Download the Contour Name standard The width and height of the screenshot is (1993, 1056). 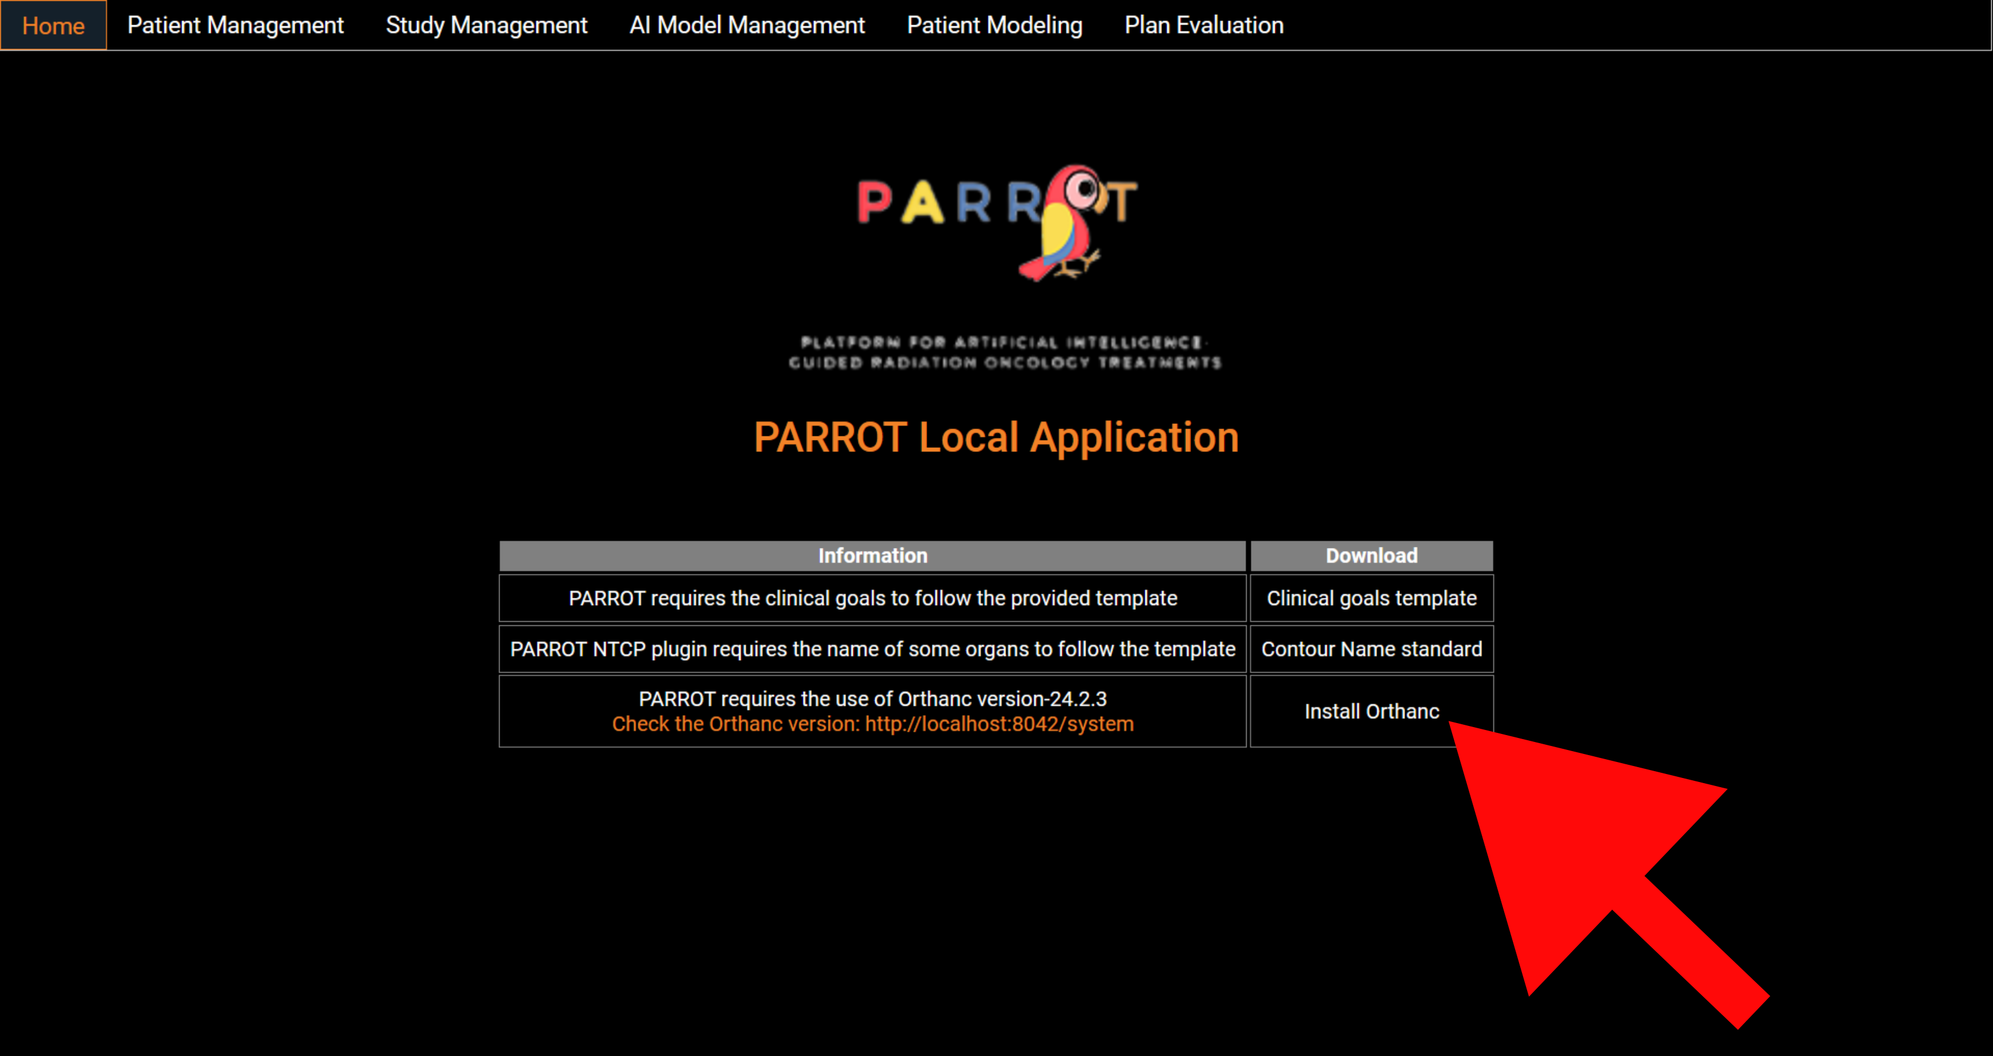click(x=1372, y=649)
